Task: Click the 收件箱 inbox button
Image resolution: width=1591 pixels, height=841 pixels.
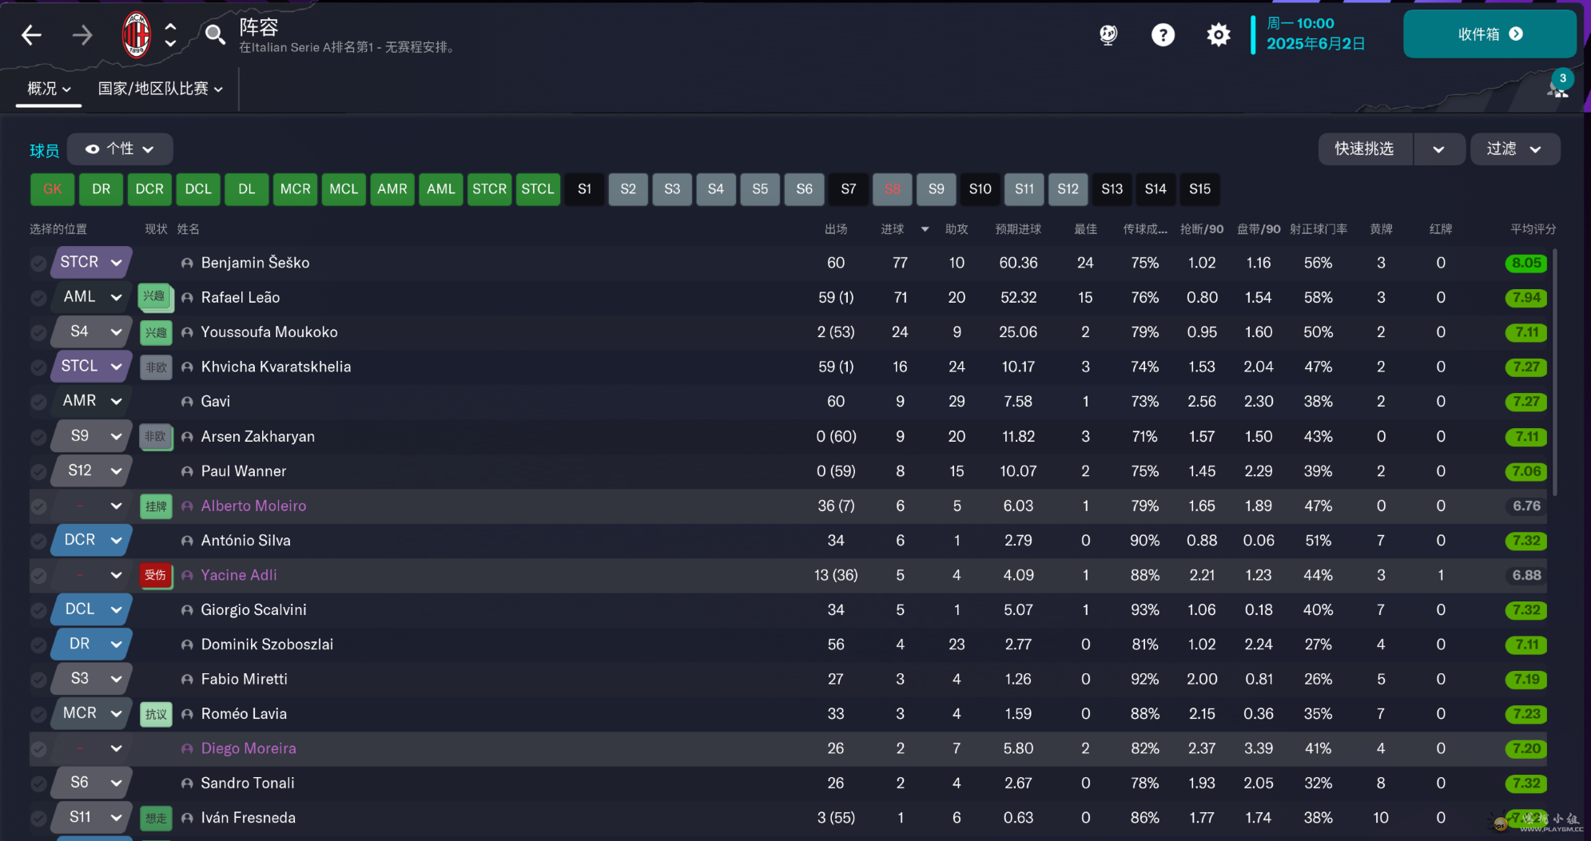Action: click(1490, 34)
